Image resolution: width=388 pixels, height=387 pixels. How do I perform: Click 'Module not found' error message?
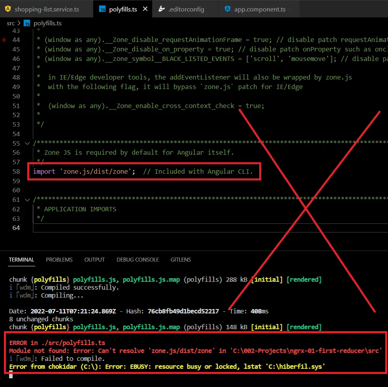tap(196, 351)
